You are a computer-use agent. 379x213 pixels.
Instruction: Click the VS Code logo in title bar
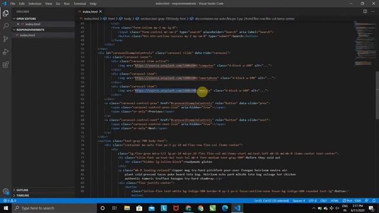point(4,4)
